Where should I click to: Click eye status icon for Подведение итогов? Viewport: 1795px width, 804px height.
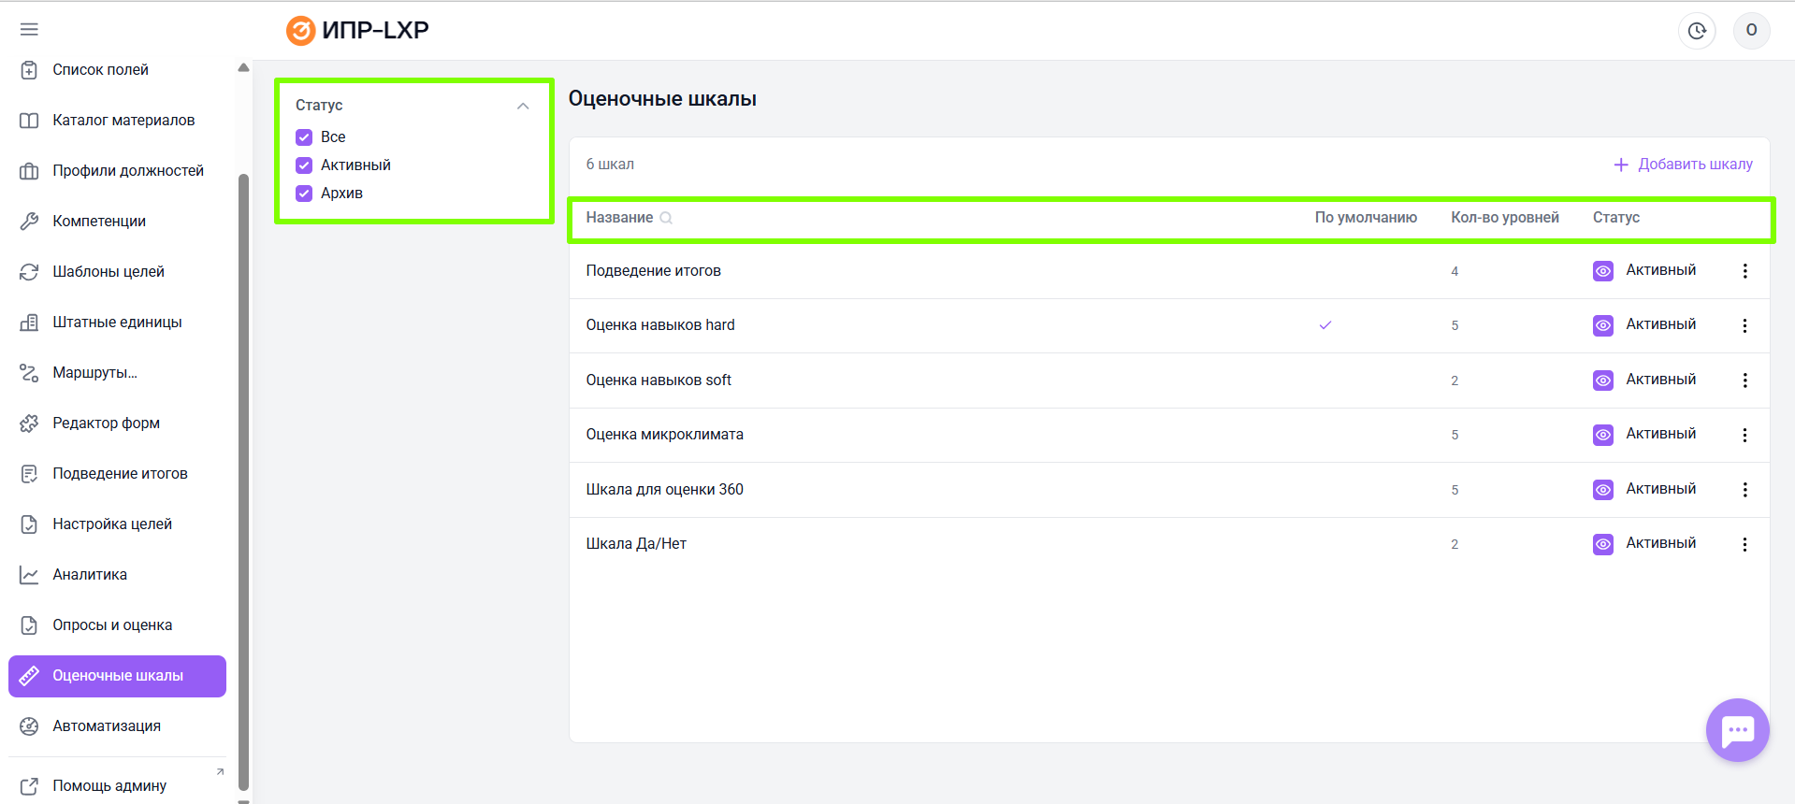[1603, 271]
